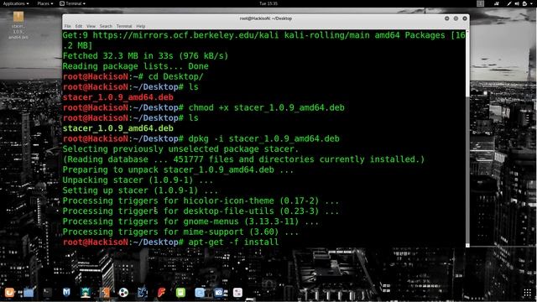This screenshot has height=302, width=537.
Task: Open the light-blue rounded square dock icon
Action: 200,293
